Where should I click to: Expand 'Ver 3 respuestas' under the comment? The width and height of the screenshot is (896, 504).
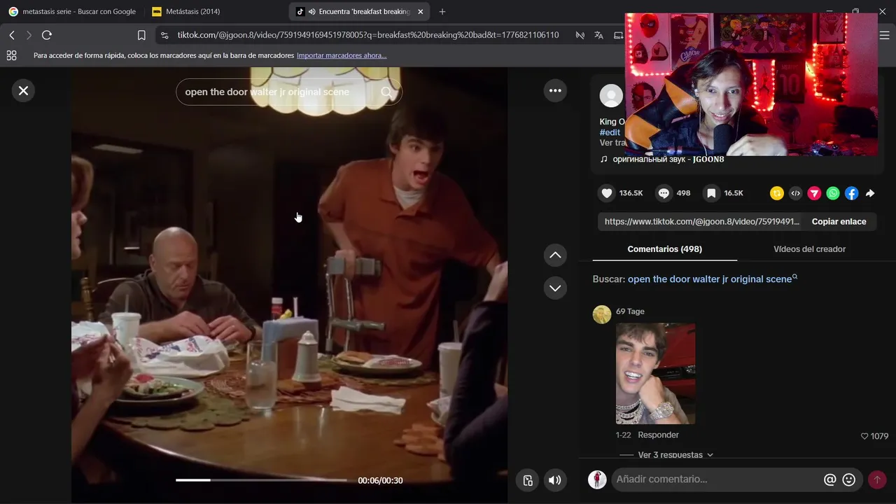675,455
